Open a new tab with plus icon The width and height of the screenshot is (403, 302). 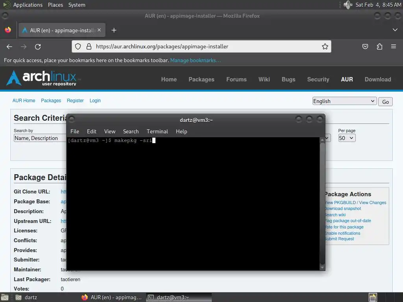[114, 30]
